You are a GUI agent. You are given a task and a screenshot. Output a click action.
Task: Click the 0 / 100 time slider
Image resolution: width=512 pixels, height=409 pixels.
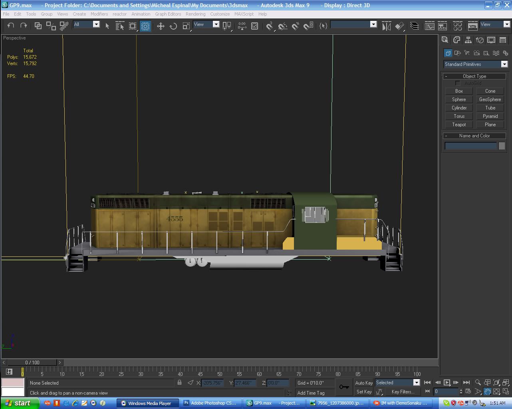32,363
